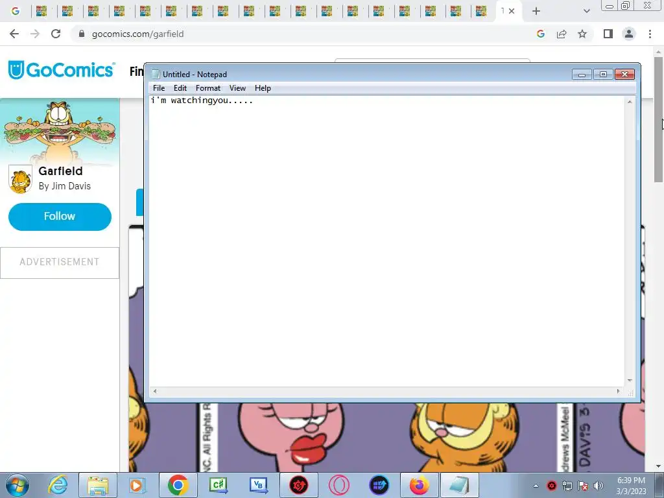Screen dimensions: 664x498
Task: Minimize the Notepad window
Action: [x=582, y=75]
